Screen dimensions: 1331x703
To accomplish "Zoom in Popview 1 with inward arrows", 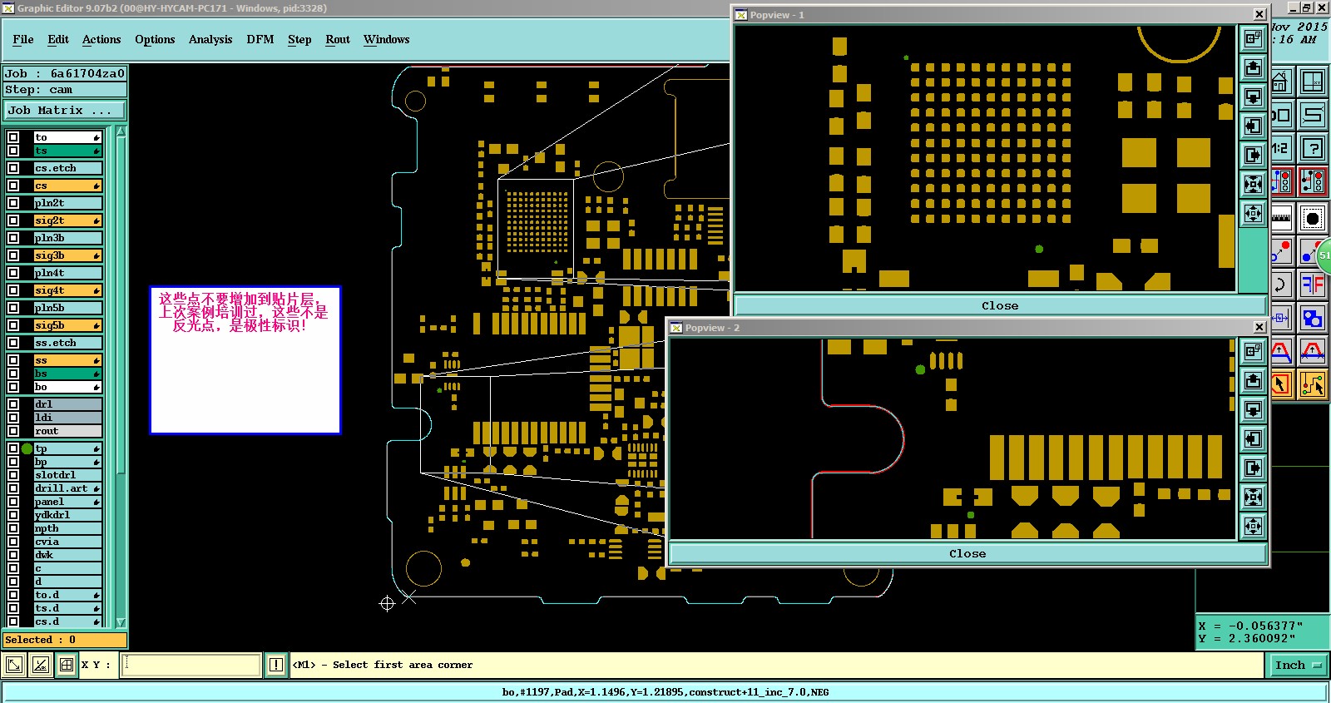I will click(1253, 184).
